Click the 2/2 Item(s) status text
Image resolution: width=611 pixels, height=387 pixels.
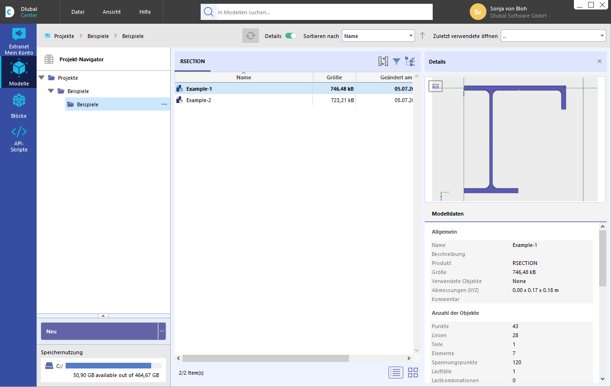(191, 373)
